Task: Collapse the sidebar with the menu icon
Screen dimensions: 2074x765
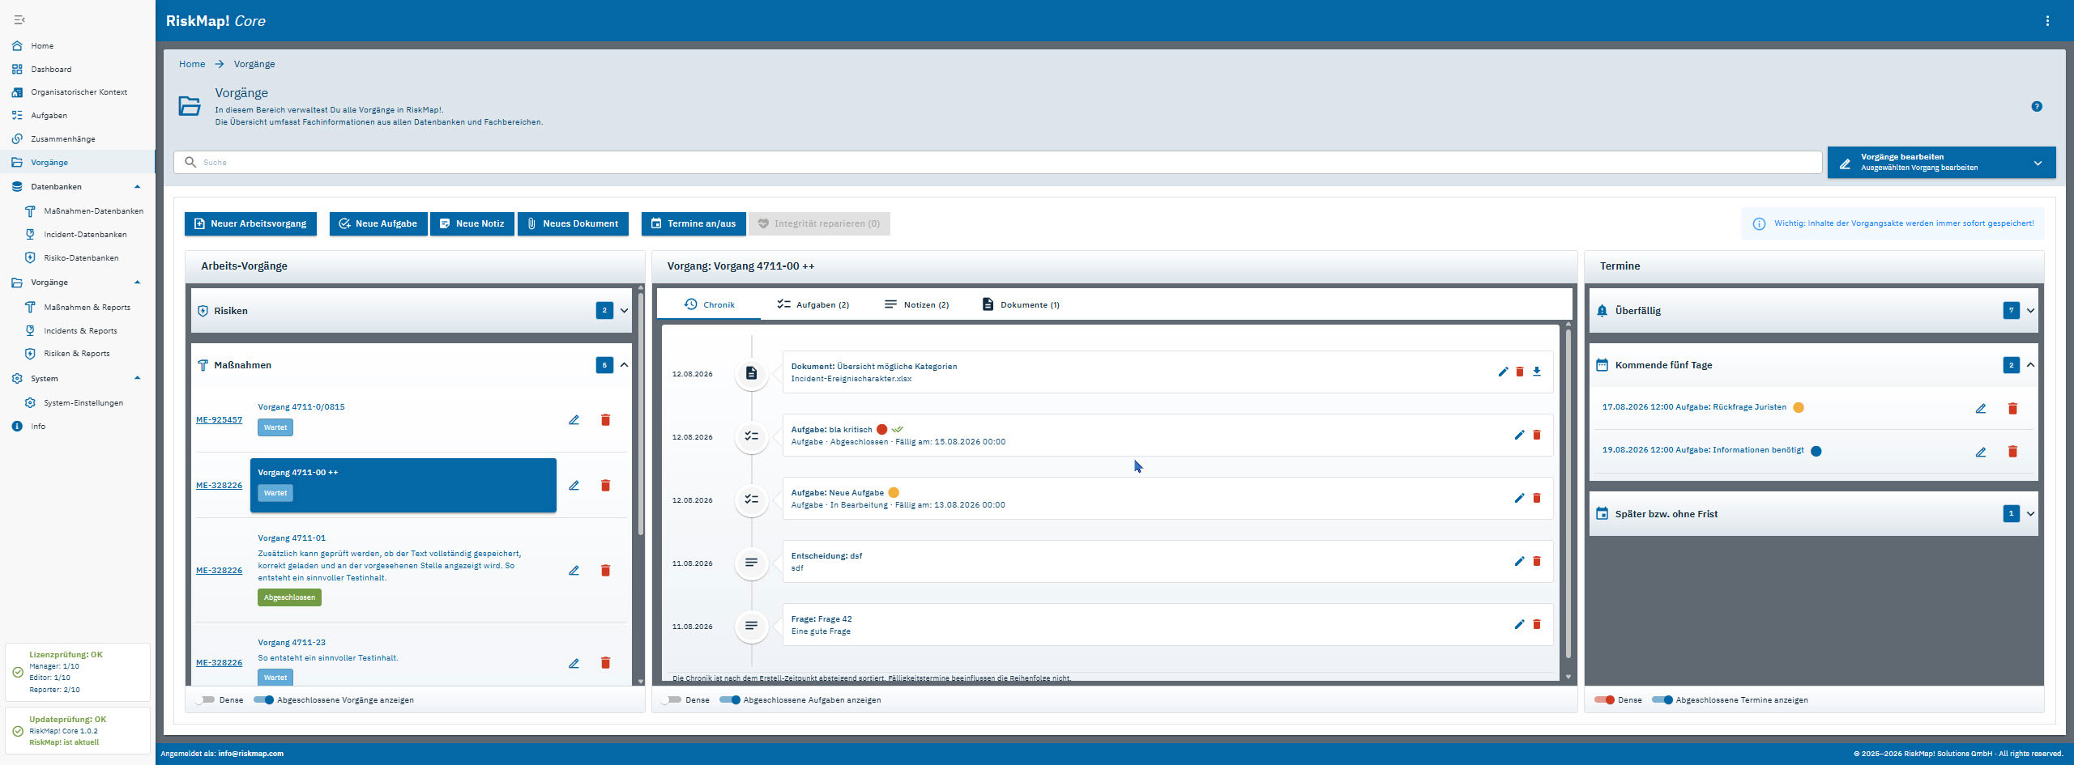Action: (19, 19)
